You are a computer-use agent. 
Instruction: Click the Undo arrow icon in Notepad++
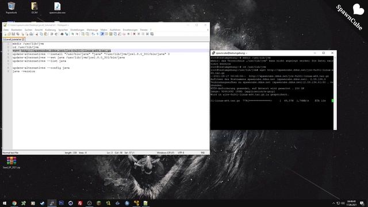(52, 34)
